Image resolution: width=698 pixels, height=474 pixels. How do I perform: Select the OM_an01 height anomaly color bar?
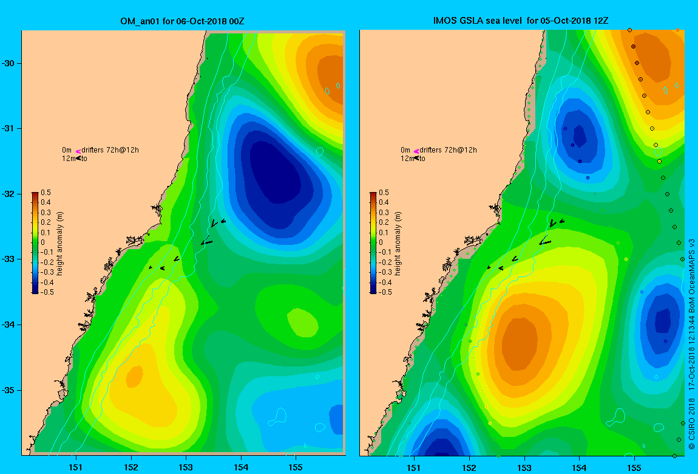[x=35, y=243]
